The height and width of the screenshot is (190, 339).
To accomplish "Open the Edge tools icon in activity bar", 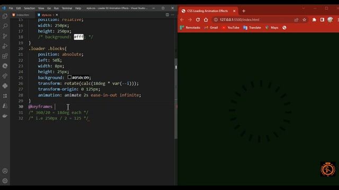I will 5,66.
